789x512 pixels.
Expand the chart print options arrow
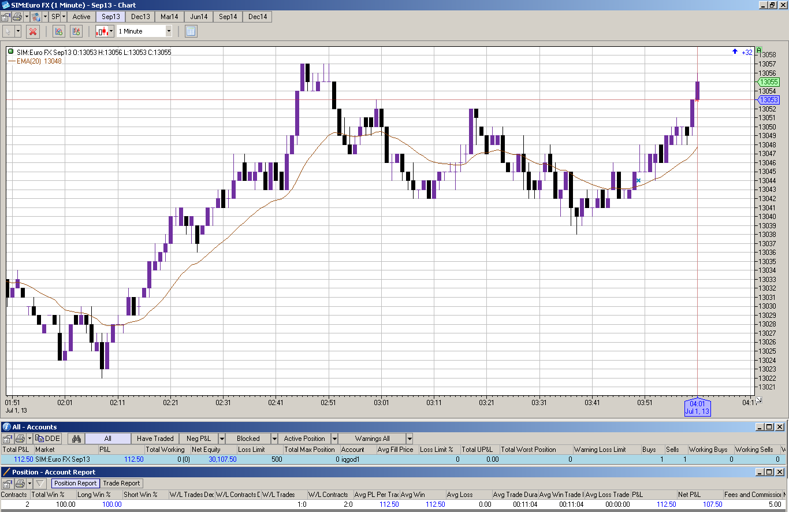coord(25,17)
